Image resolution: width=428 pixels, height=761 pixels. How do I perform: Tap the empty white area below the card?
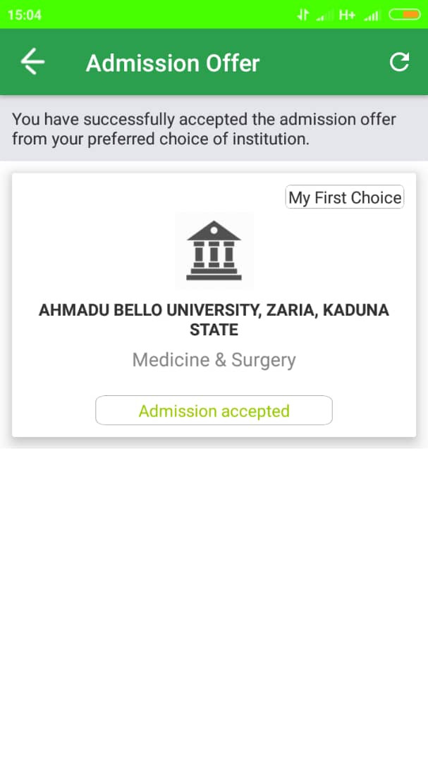(x=214, y=599)
